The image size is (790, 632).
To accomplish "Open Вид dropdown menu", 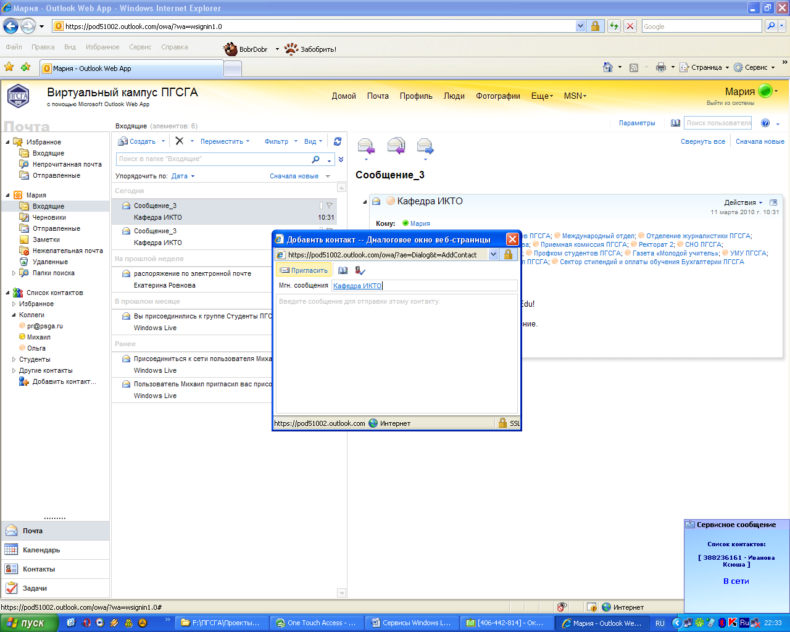I will (314, 141).
